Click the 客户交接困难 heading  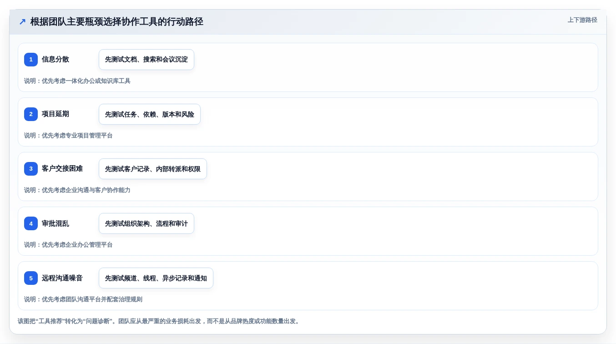62,168
